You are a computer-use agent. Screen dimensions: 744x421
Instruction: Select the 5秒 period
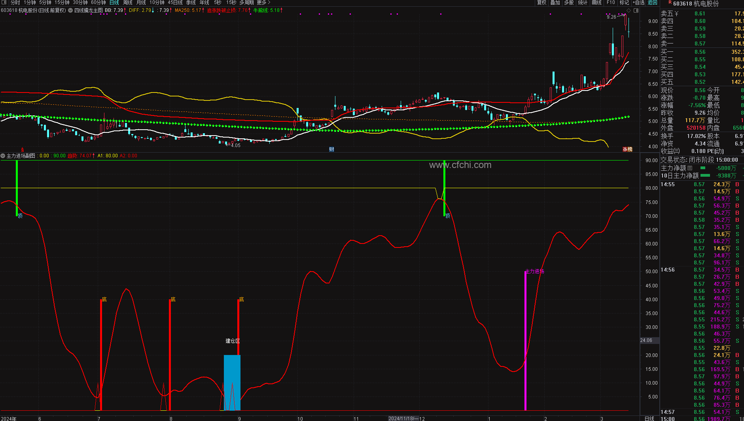pos(218,2)
